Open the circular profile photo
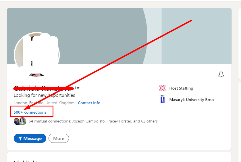The image size is (241, 162). pos(36,54)
